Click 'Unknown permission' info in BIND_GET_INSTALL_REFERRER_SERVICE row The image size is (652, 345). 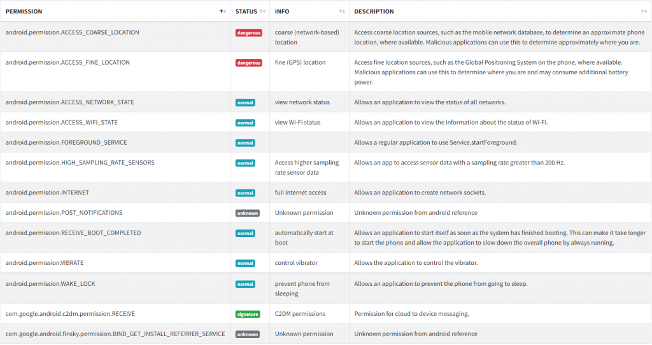click(x=304, y=334)
